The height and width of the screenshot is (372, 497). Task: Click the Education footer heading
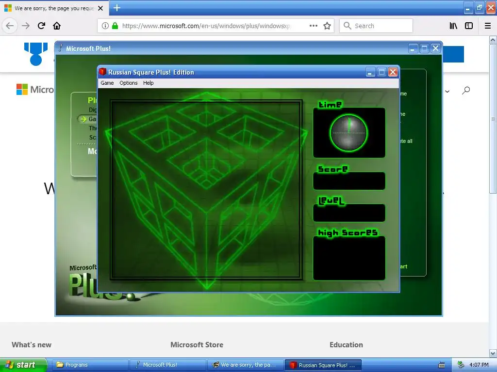pyautogui.click(x=346, y=345)
